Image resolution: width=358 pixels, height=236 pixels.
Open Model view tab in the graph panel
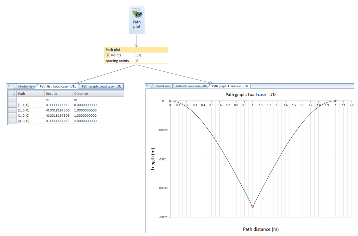point(163,86)
